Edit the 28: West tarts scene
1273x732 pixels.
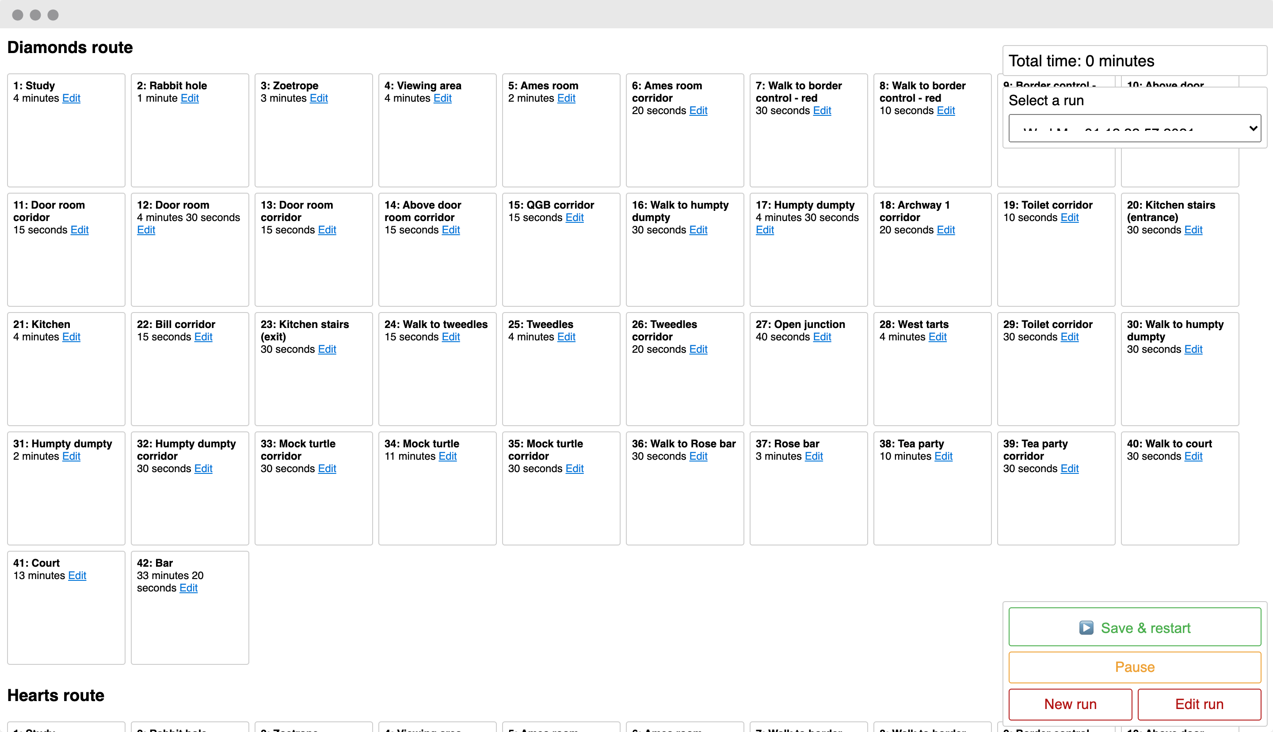click(937, 337)
